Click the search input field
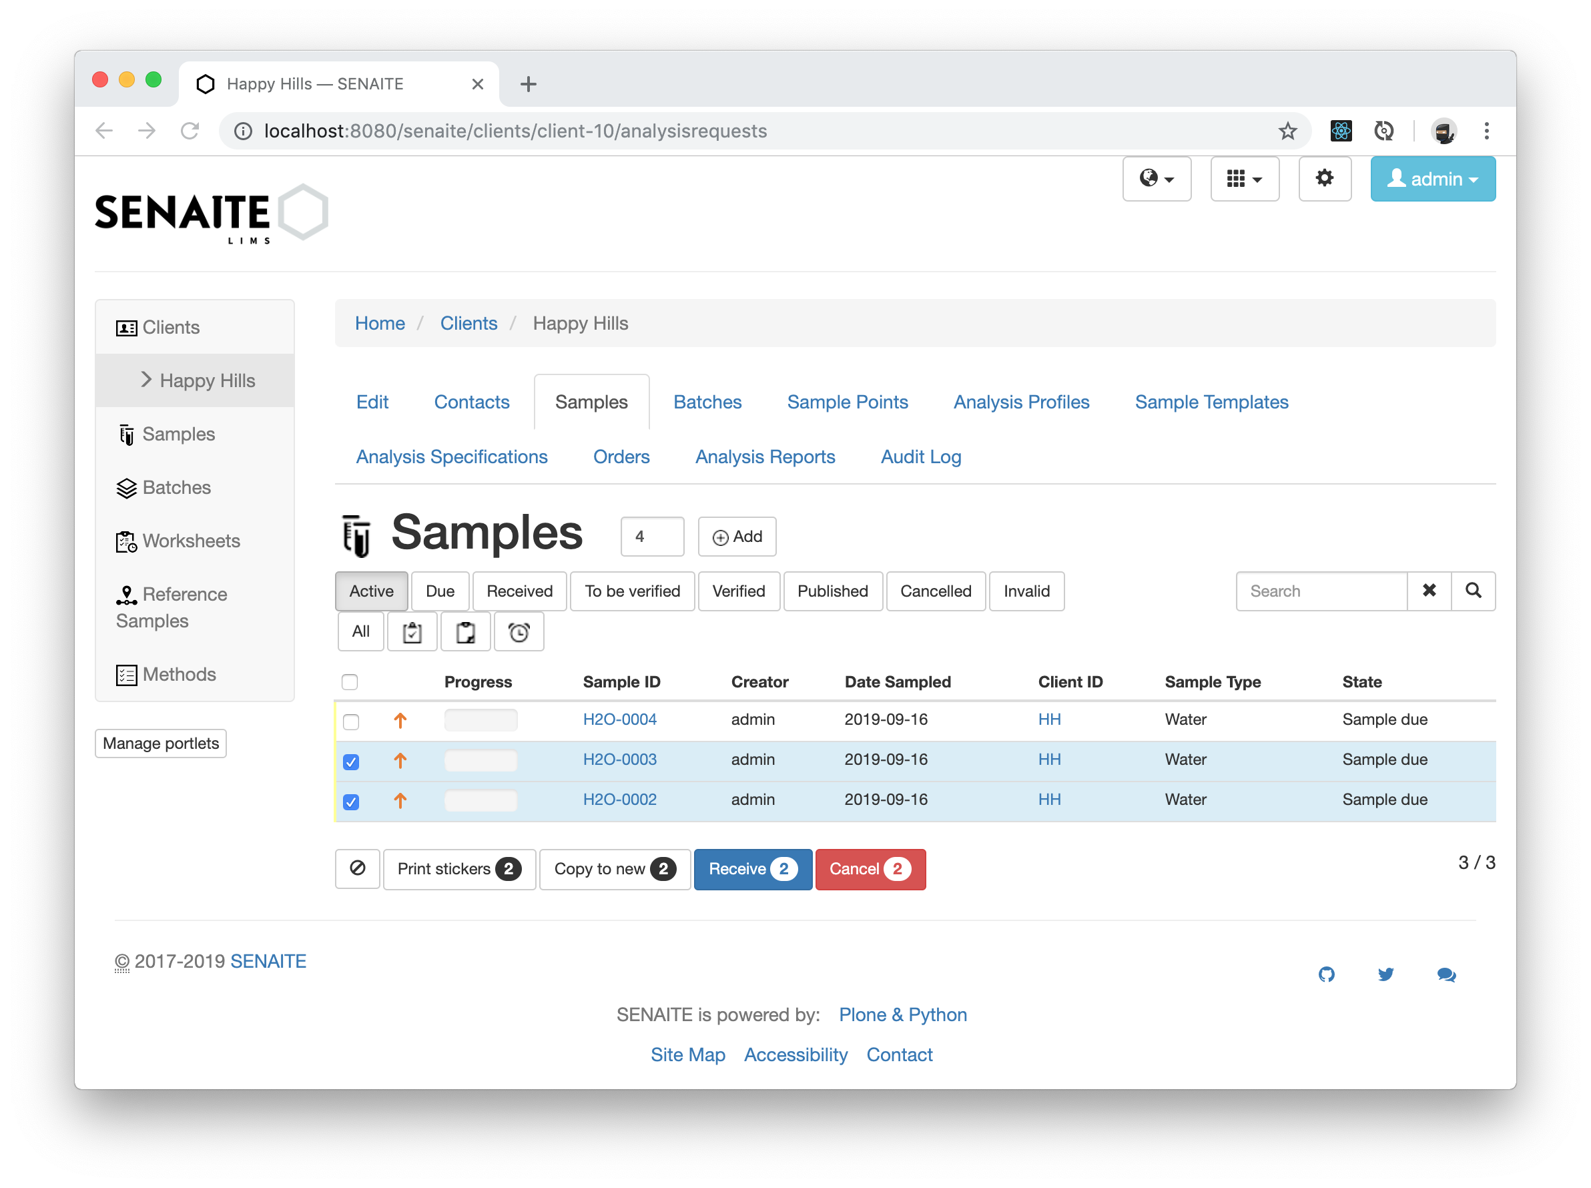 [x=1325, y=590]
